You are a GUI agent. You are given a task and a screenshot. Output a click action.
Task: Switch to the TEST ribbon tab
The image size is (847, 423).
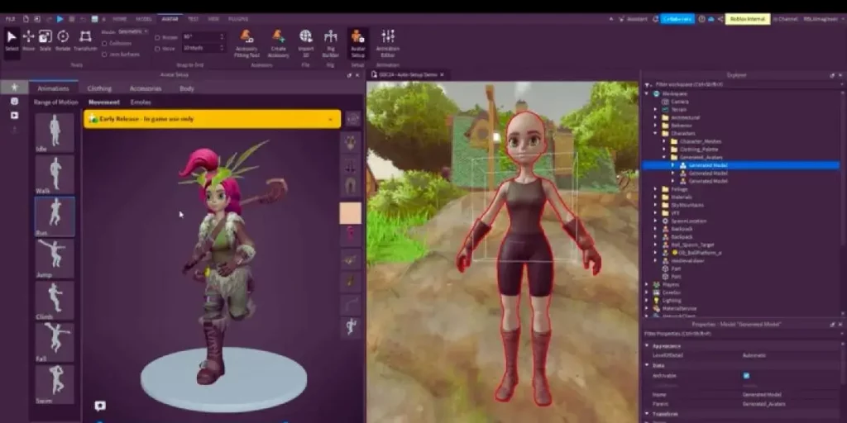(193, 19)
